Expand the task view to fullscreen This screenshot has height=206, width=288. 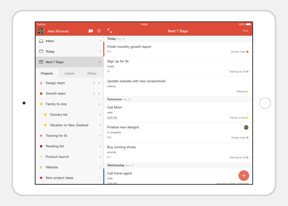(109, 30)
